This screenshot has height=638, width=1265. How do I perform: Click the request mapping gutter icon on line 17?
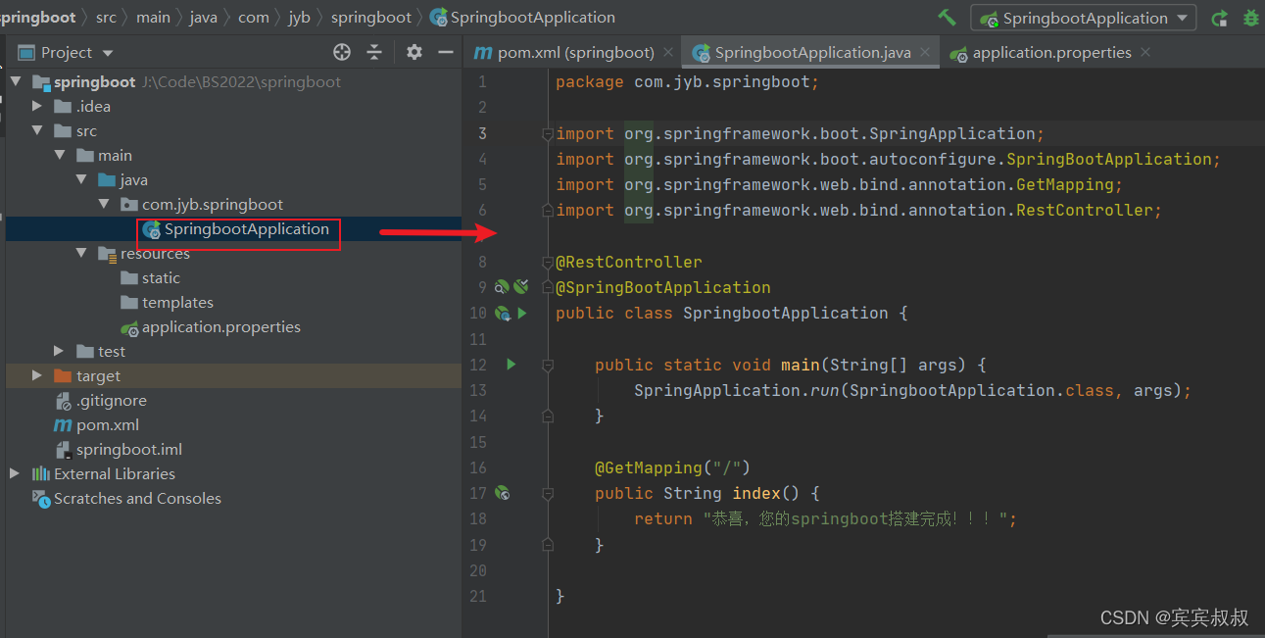503,493
